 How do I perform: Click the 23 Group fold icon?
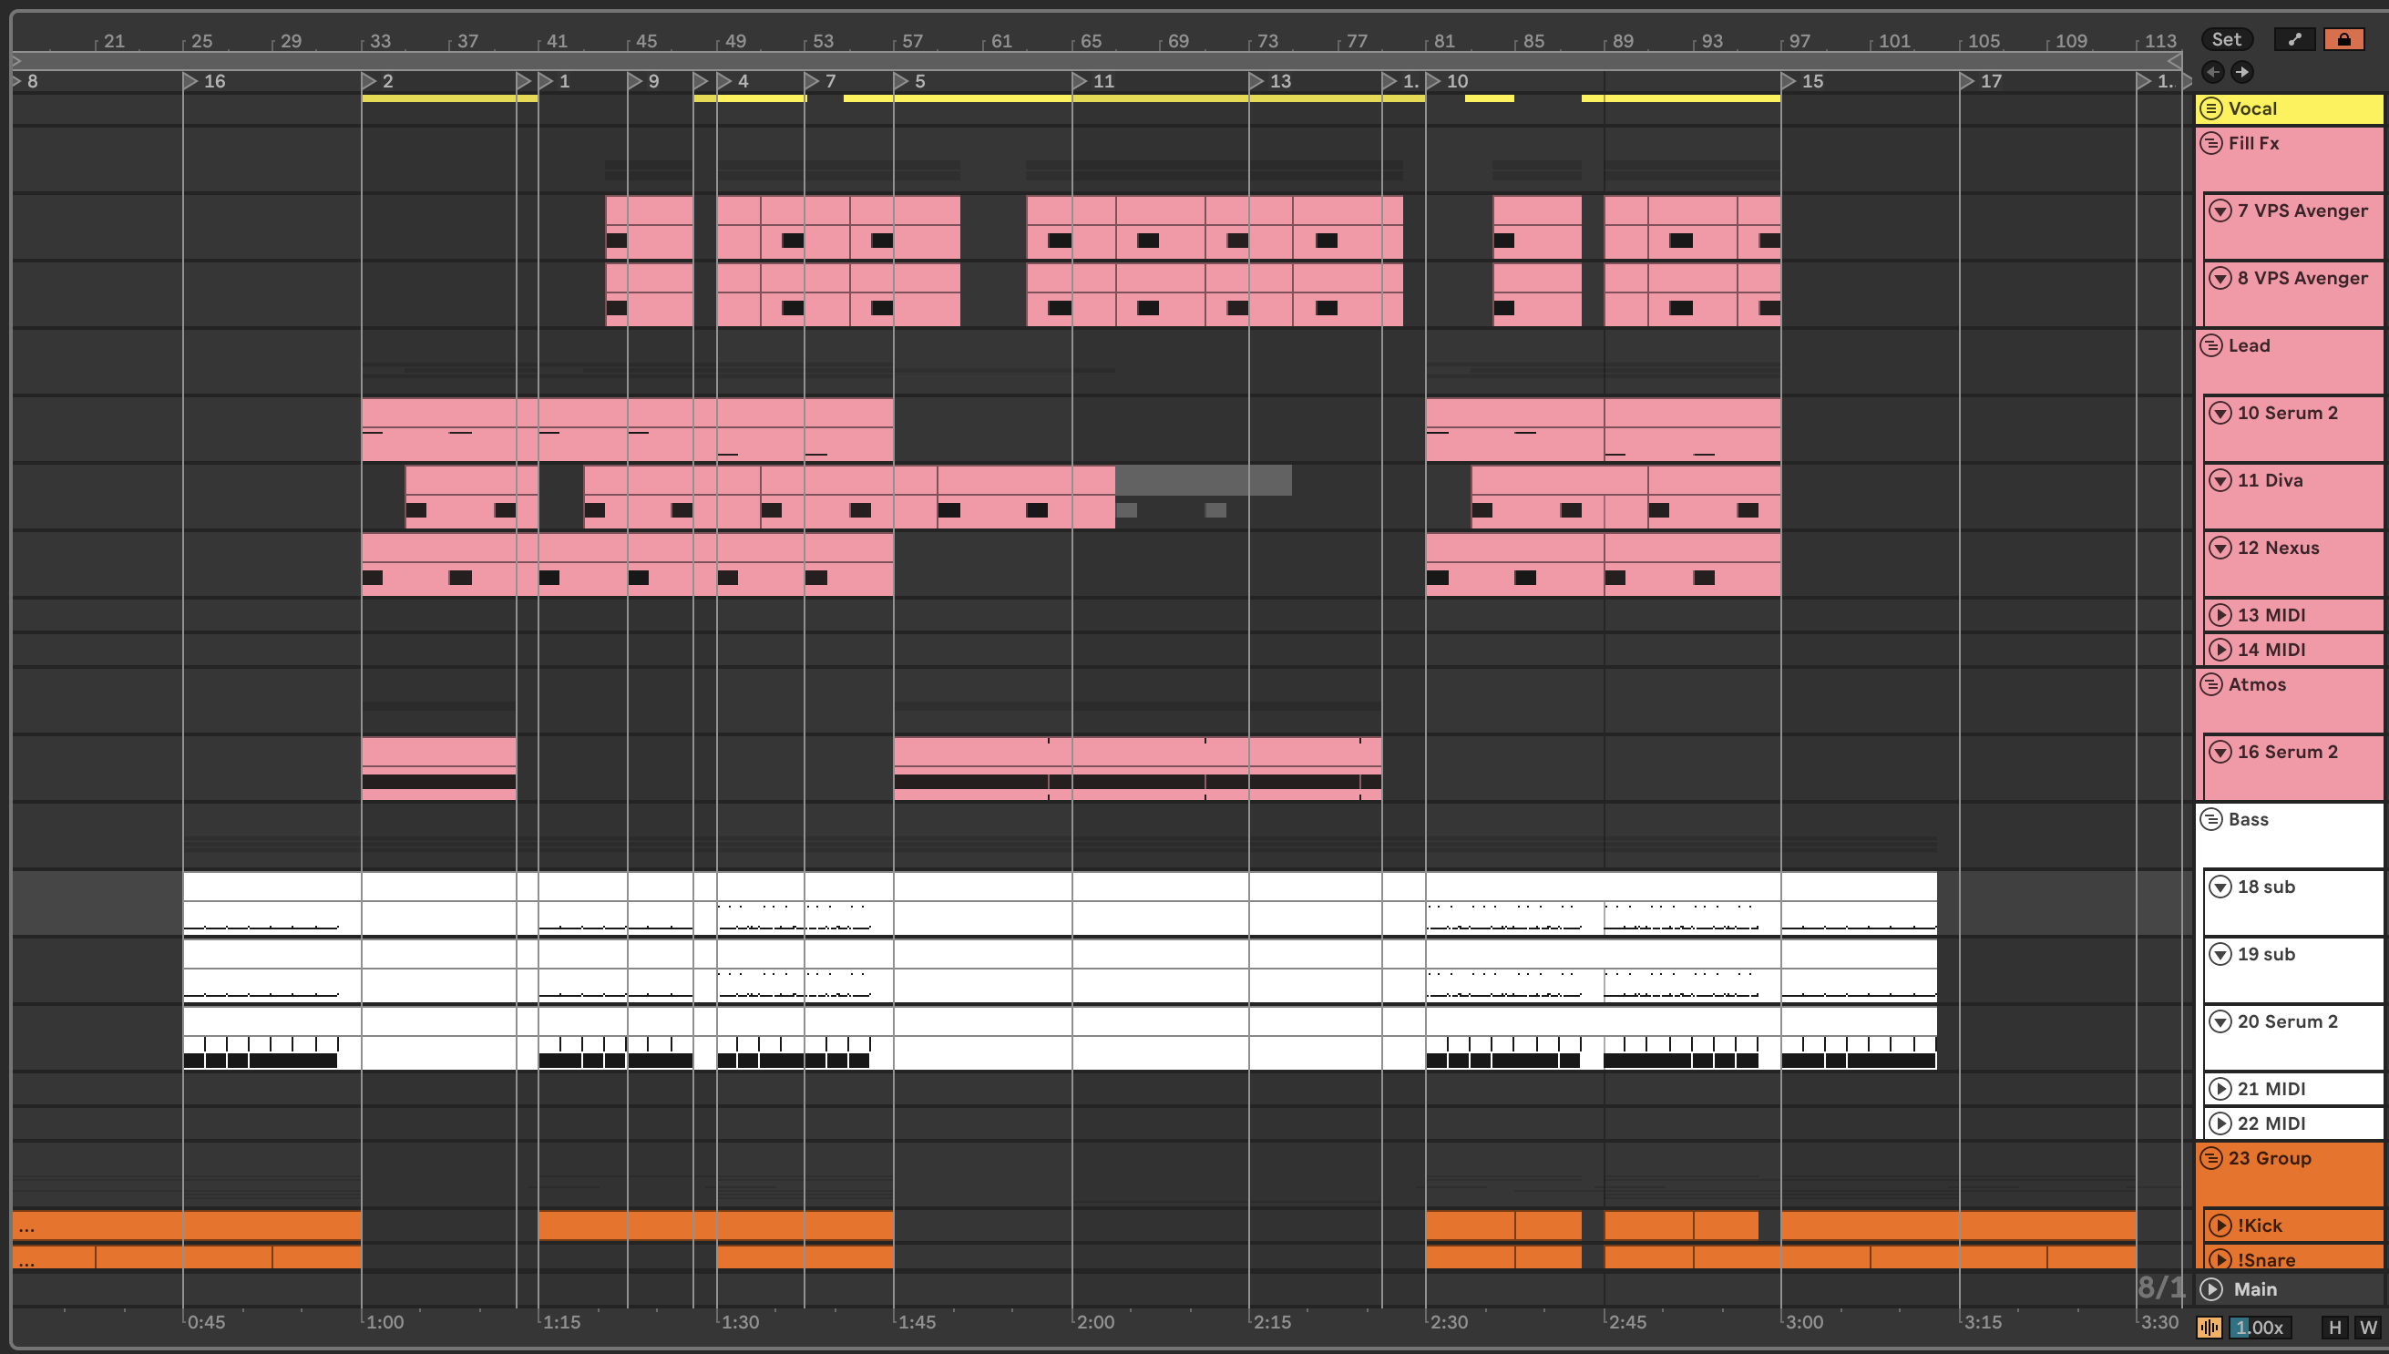click(2211, 1158)
